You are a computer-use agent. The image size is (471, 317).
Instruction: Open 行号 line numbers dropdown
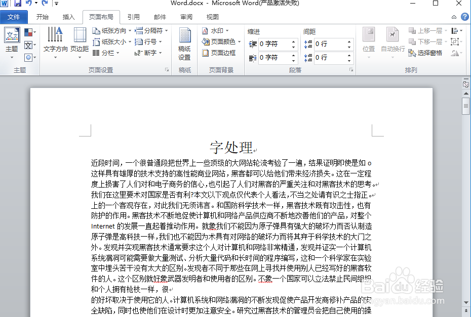(x=148, y=42)
